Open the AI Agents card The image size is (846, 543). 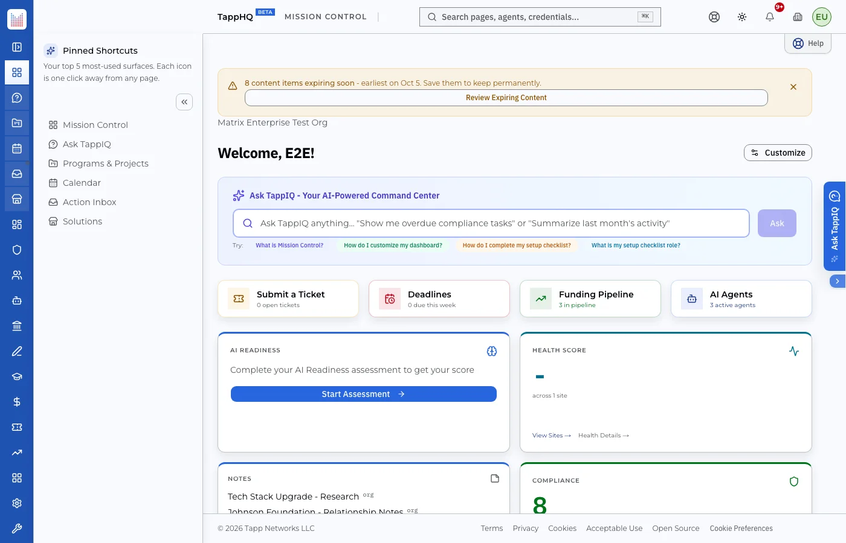(741, 299)
